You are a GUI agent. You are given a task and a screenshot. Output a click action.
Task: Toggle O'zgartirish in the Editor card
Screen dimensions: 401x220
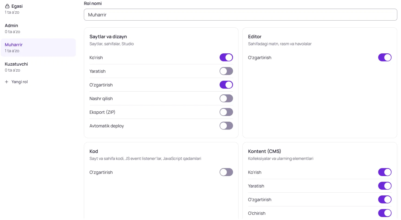point(385,57)
